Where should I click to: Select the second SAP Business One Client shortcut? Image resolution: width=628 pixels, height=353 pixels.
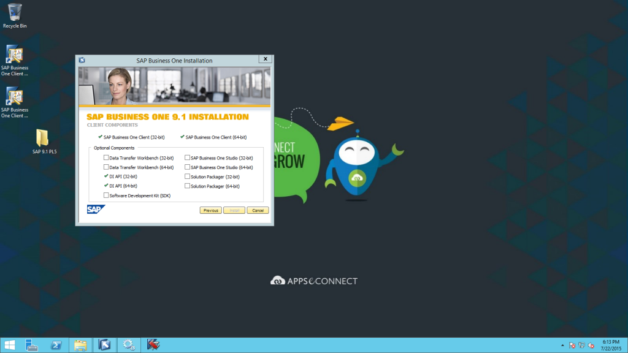coord(15,102)
